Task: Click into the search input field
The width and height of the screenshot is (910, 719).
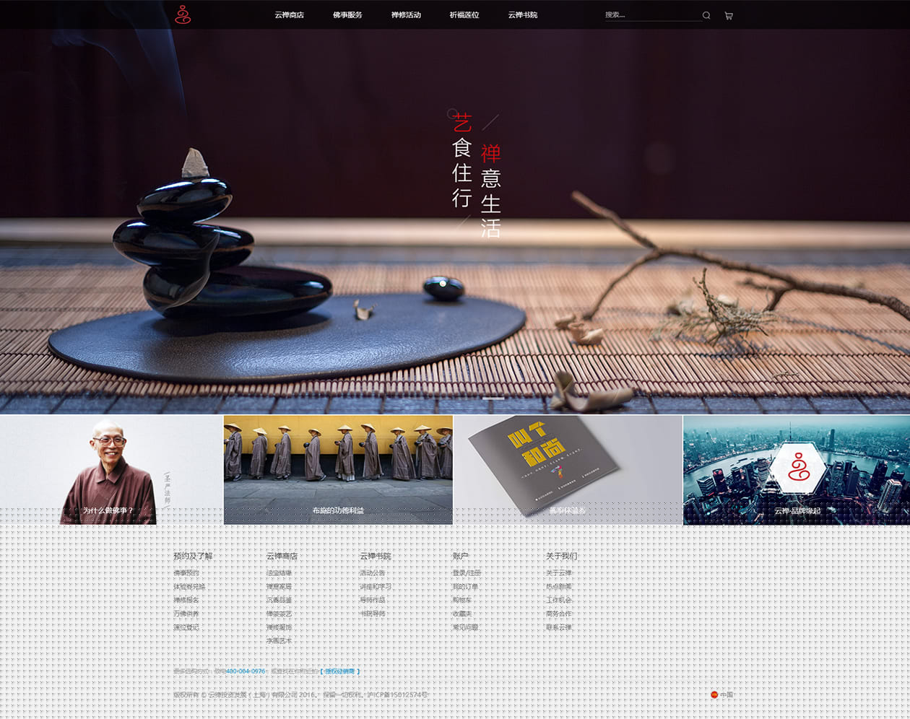Action: [650, 15]
